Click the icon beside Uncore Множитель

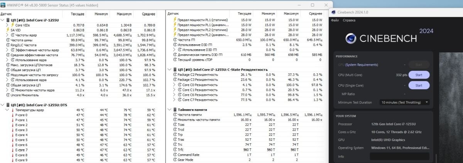click(x=7, y=95)
